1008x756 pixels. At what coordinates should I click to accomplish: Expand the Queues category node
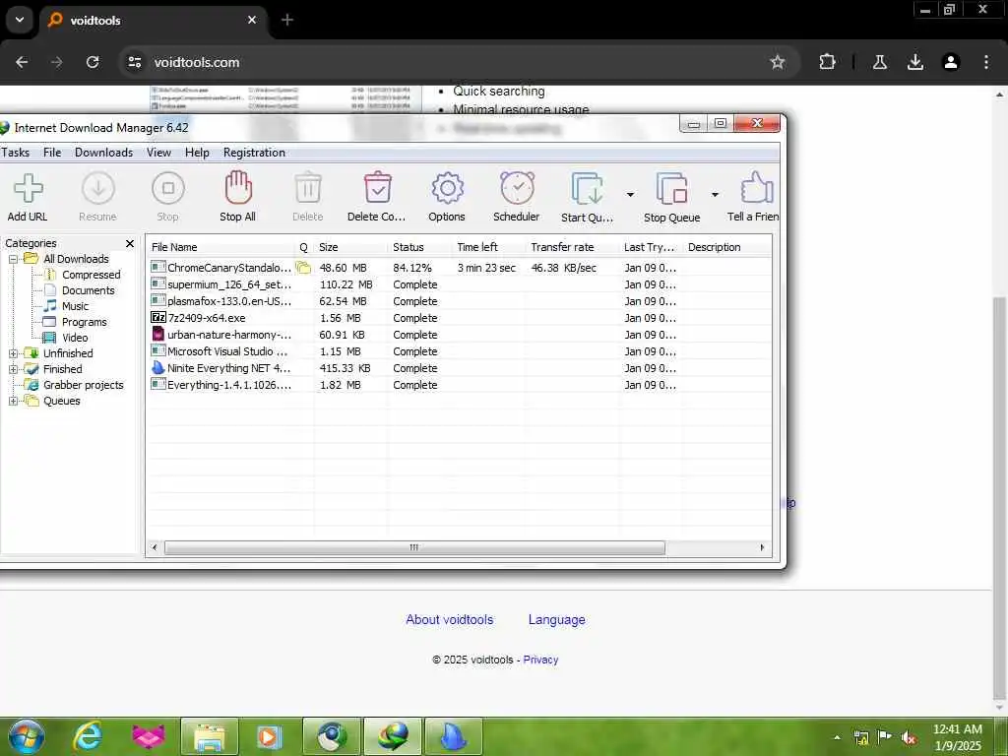click(x=13, y=402)
